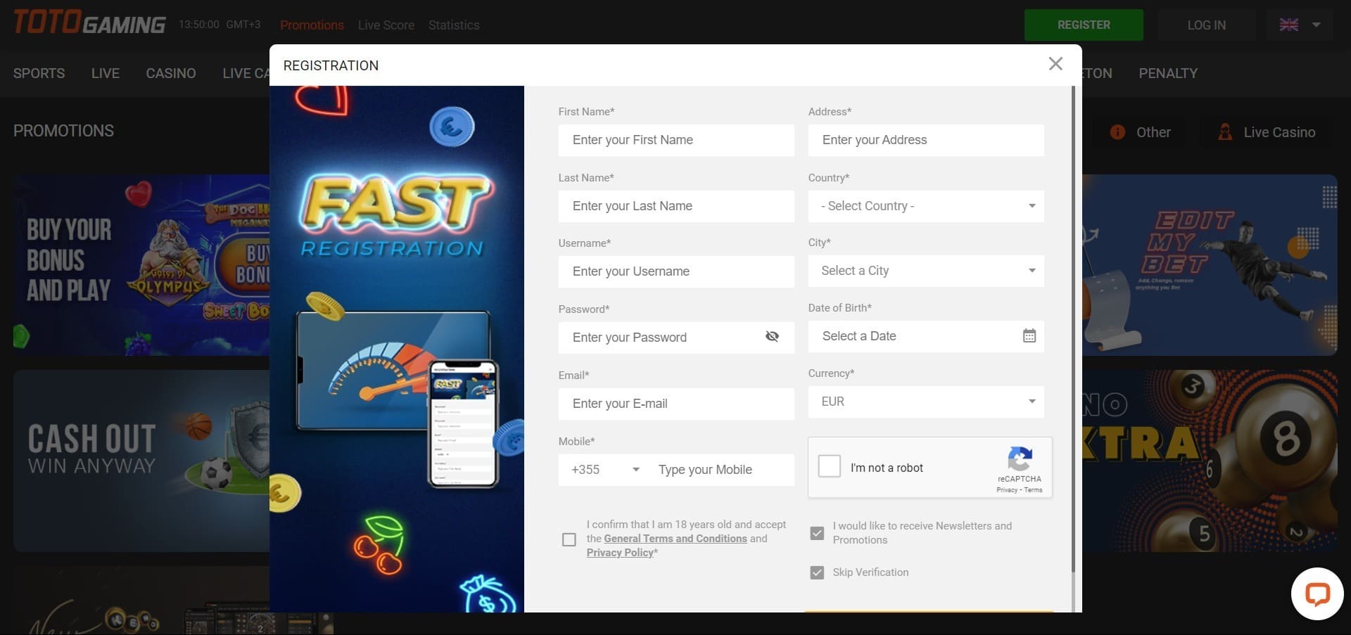
Task: Expand the EUR currency dropdown
Action: click(926, 402)
